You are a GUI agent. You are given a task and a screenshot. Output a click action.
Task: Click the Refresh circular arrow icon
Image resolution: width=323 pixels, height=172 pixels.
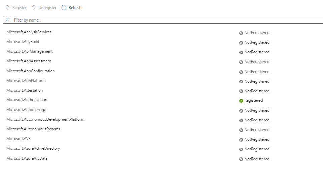pos(64,8)
